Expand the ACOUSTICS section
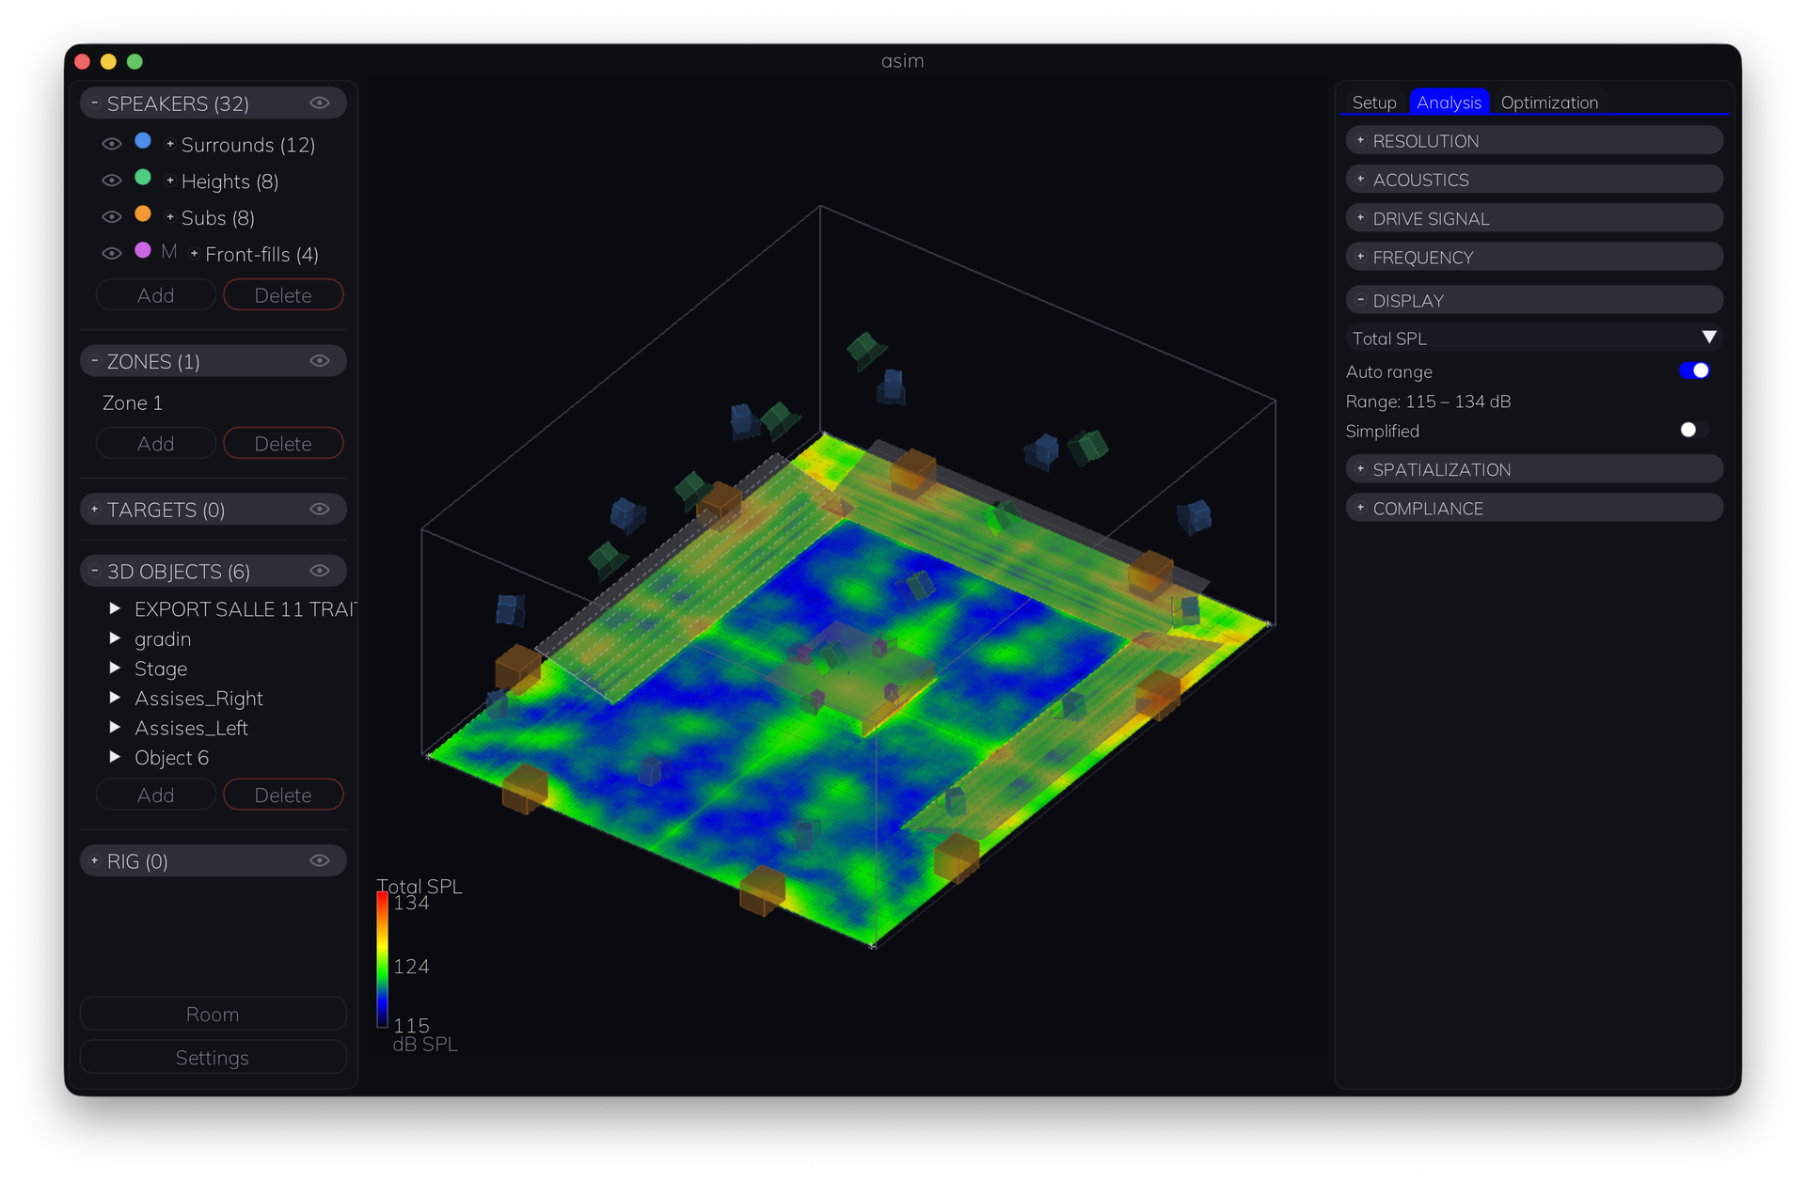The image size is (1806, 1181). 1534,180
